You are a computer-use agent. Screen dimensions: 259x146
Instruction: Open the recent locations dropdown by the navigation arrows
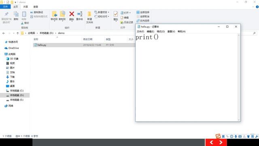[x=14, y=33]
